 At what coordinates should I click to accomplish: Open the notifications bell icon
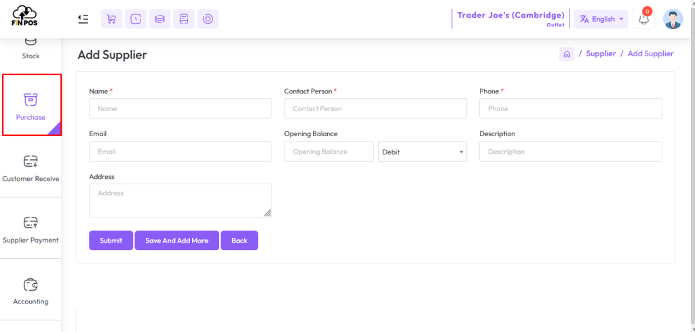tap(643, 19)
